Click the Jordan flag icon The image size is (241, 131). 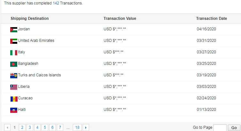(14, 30)
